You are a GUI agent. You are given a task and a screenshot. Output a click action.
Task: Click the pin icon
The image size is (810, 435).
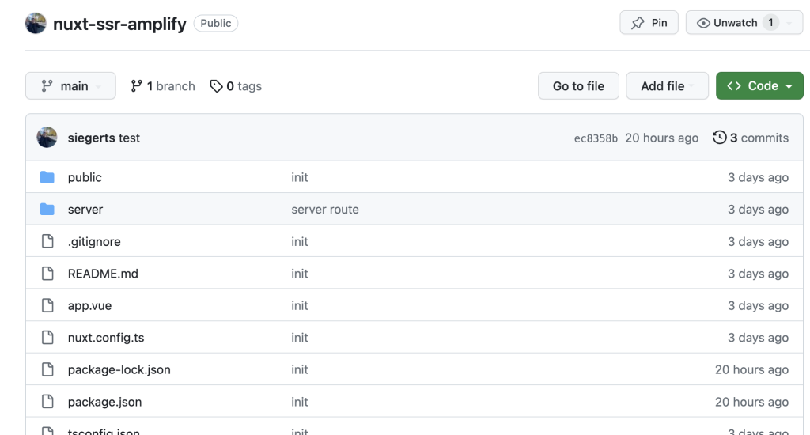click(638, 23)
